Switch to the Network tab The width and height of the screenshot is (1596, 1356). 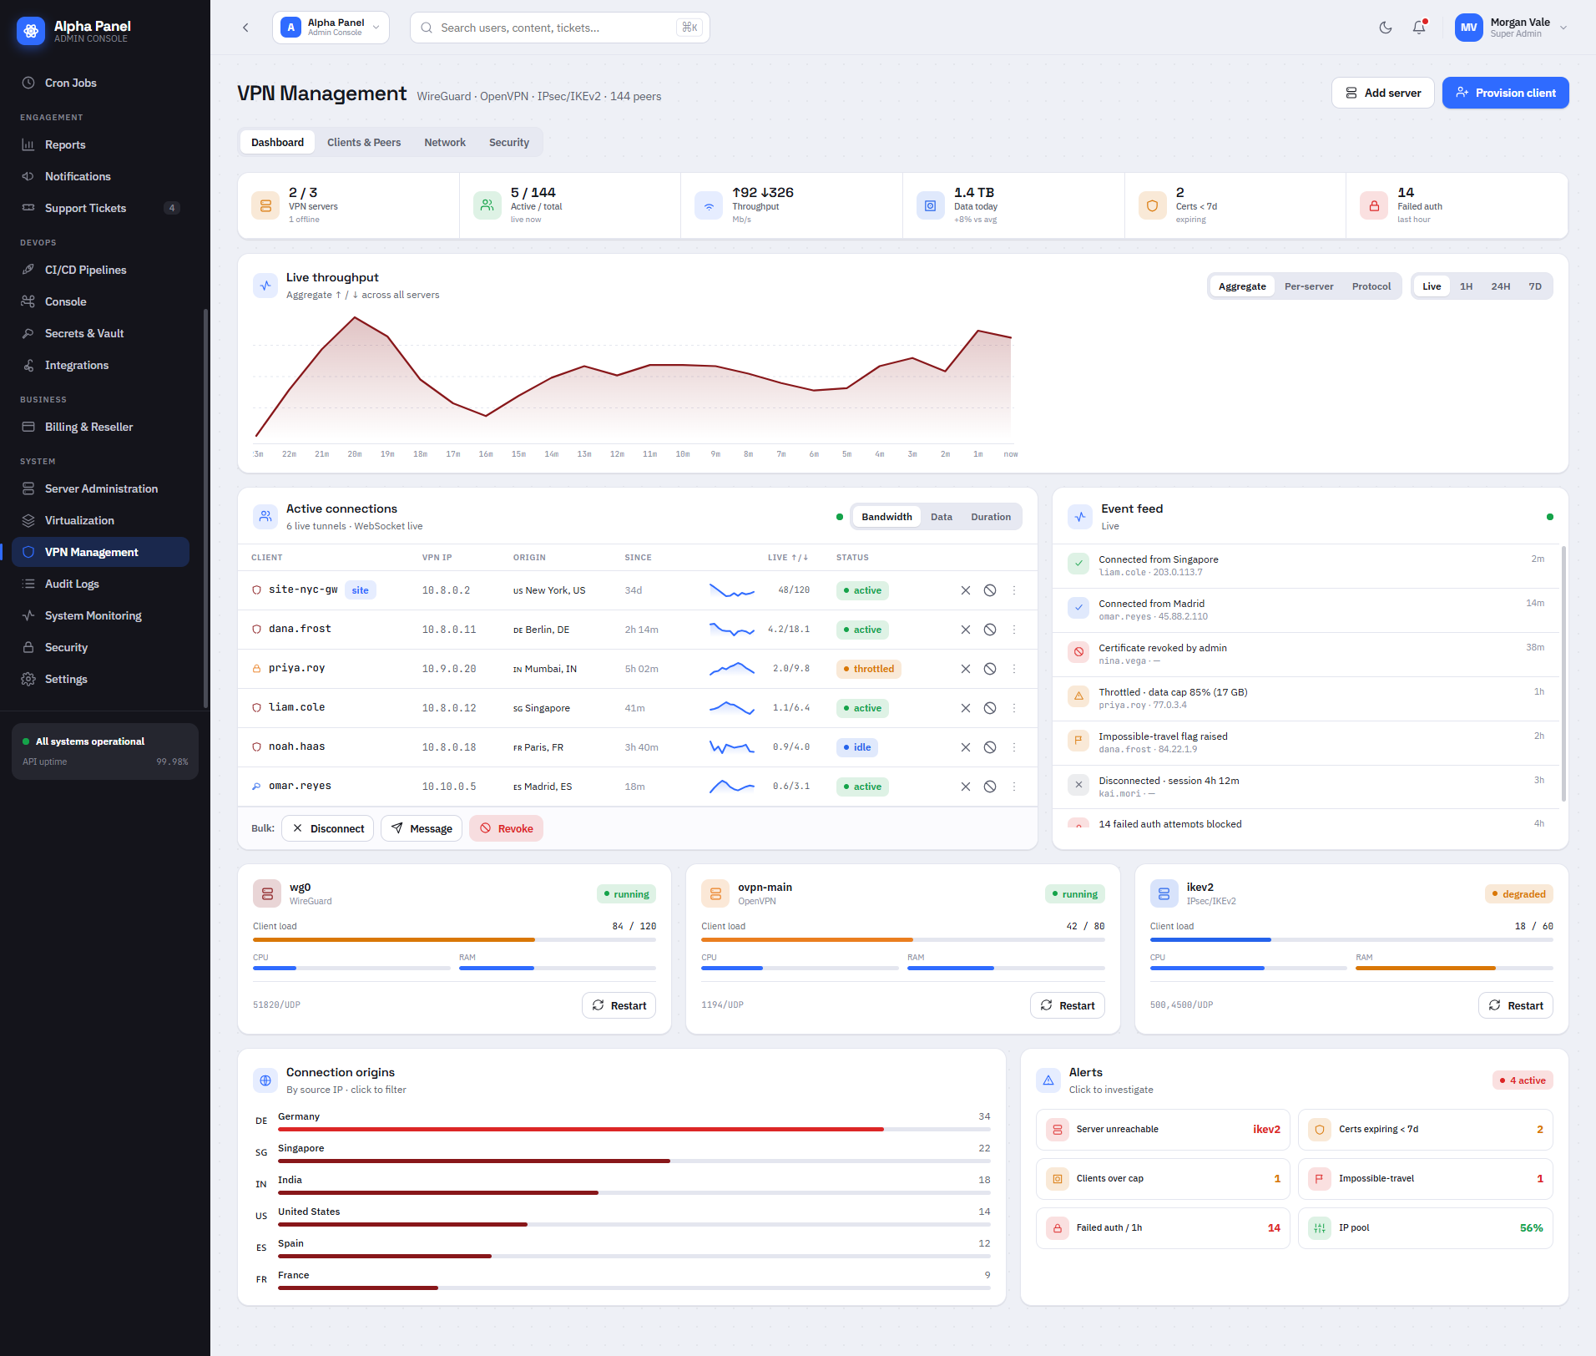click(445, 143)
